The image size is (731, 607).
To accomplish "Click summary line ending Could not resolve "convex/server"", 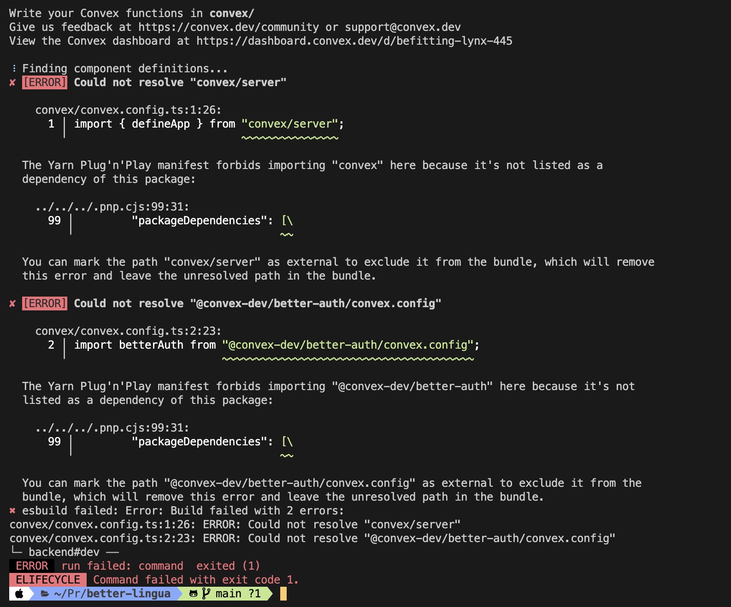I will coord(235,525).
